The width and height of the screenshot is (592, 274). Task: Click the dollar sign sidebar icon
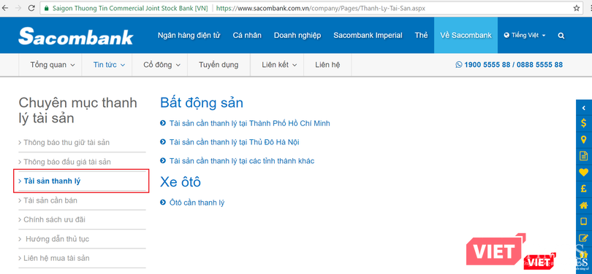(584, 122)
